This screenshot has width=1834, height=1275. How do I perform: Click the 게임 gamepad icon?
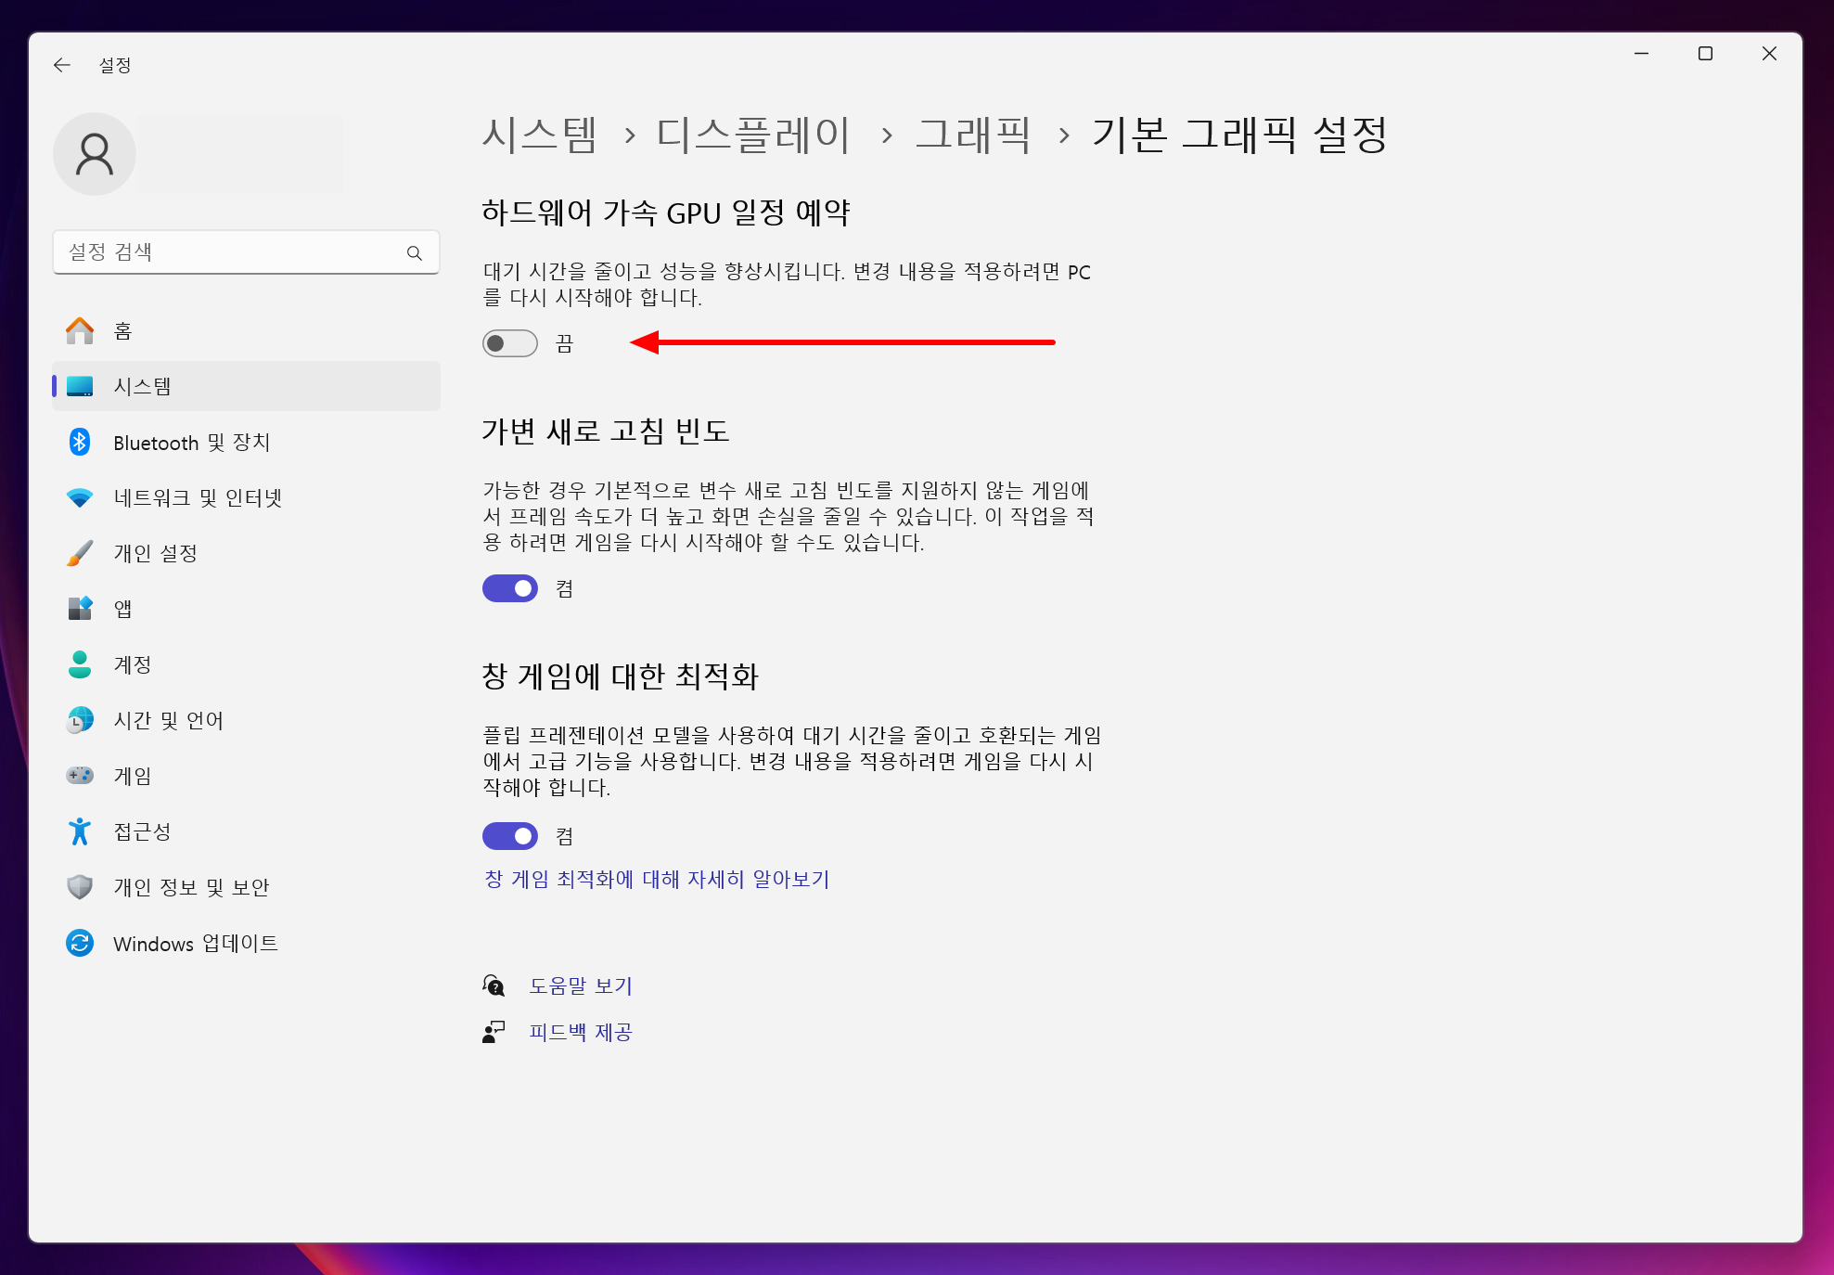80,776
